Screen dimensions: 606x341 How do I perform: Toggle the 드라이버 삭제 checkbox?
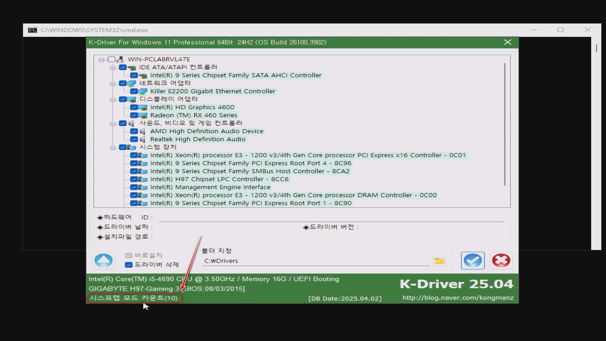128,265
